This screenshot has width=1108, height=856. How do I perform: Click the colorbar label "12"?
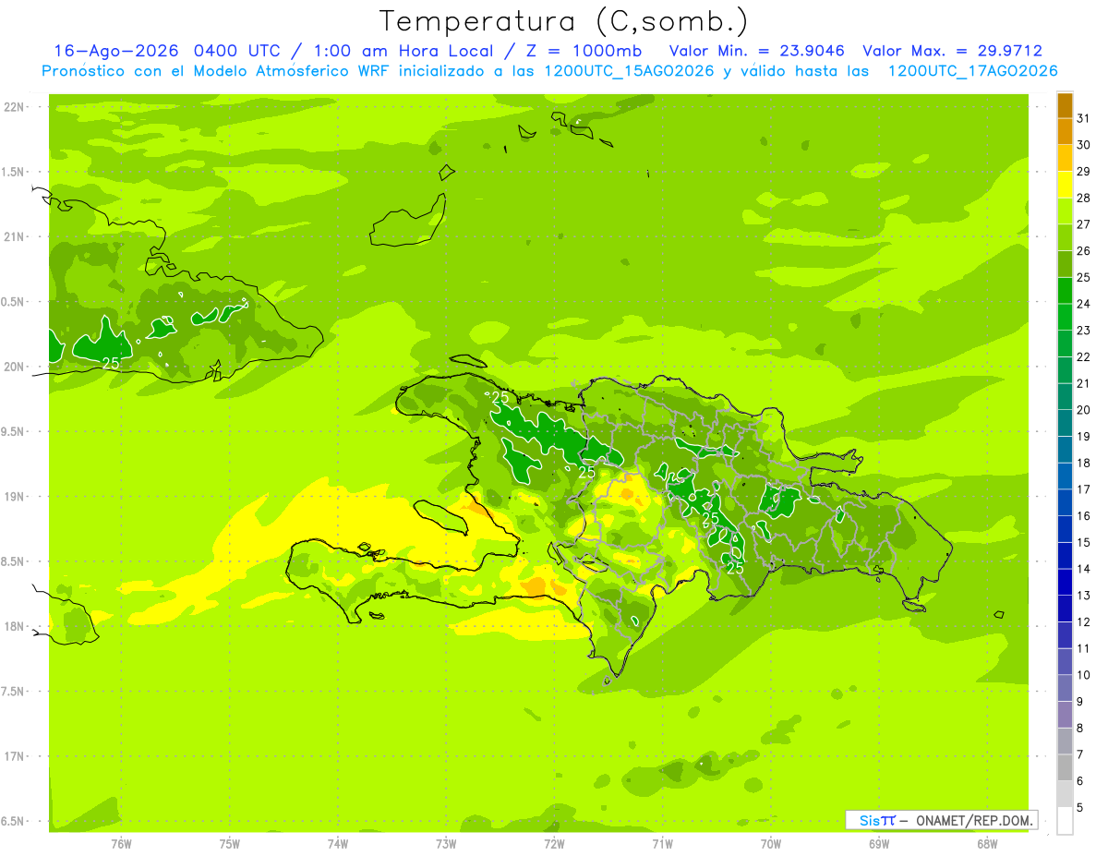coord(1084,622)
